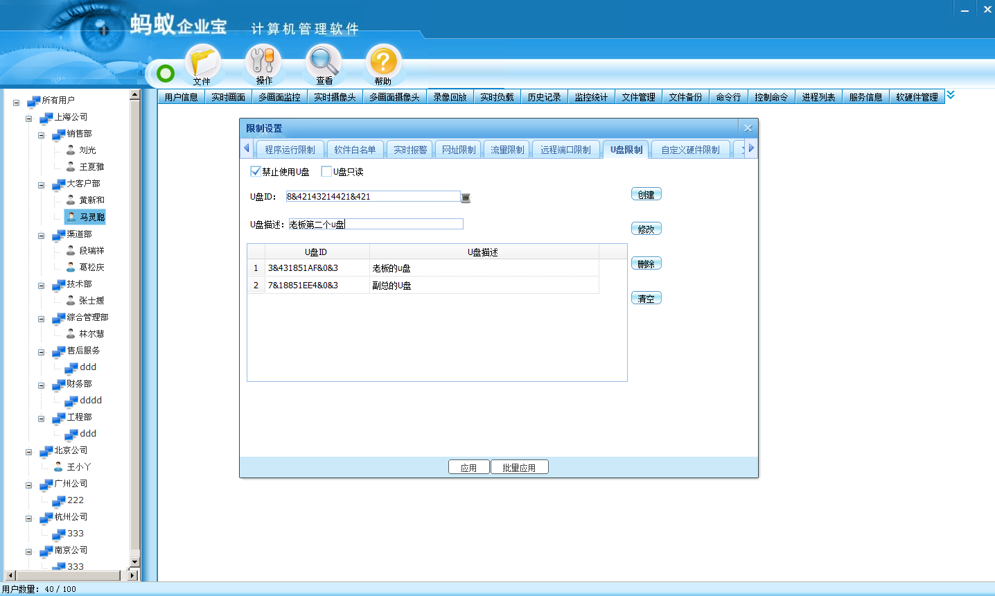
Task: Open the 操作 tools icon
Action: point(263,62)
